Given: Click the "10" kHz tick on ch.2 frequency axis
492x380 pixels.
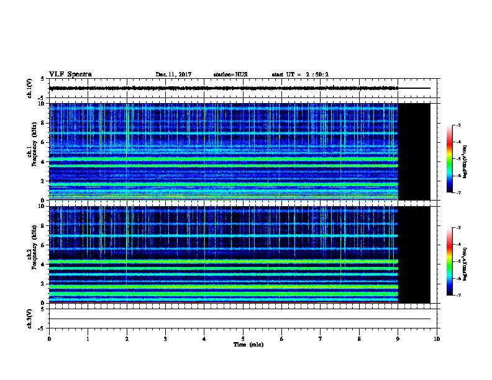Looking at the screenshot, I should click(42, 206).
